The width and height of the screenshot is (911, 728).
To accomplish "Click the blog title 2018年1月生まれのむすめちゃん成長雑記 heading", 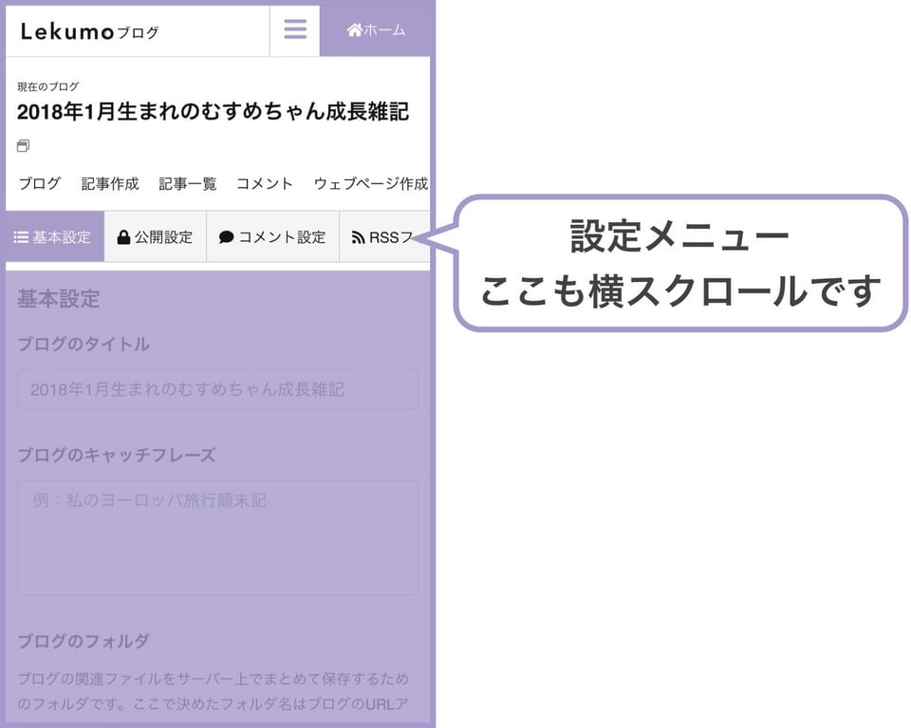I will coord(213,112).
